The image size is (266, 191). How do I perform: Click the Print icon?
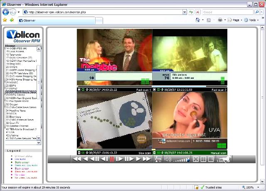(x=220, y=20)
